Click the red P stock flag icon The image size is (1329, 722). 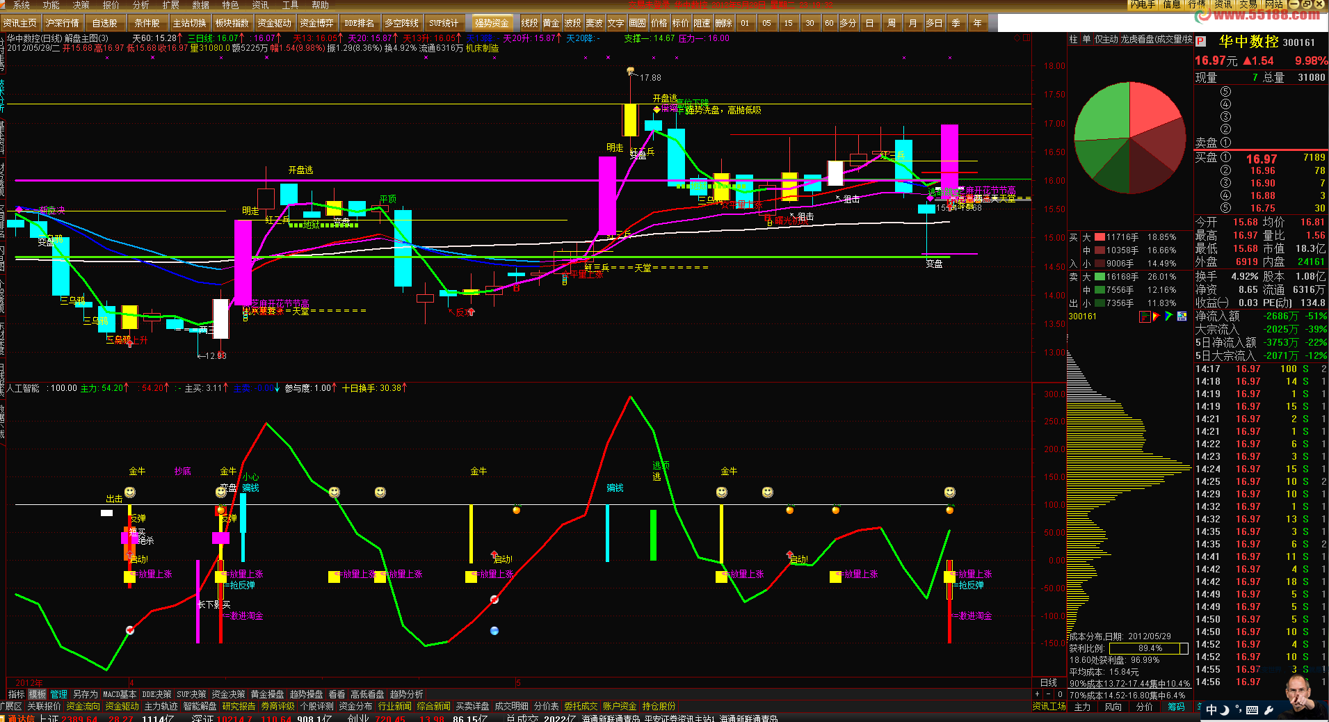(x=1200, y=42)
